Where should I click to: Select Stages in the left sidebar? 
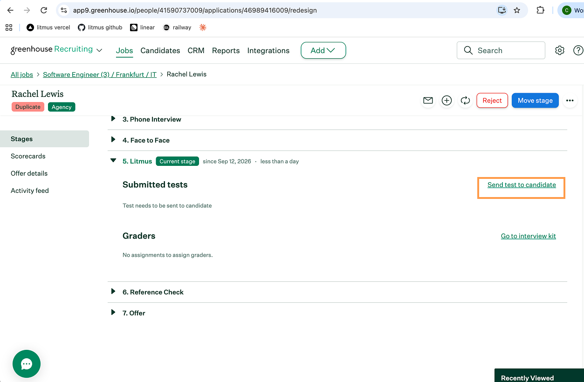coord(45,139)
